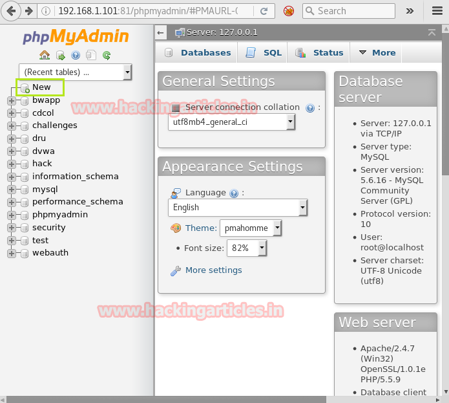Click the site information icon in address bar
The width and height of the screenshot is (449, 403).
pos(45,11)
